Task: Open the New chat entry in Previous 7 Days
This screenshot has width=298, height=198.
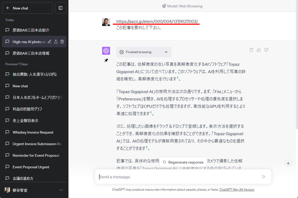Action: click(34, 86)
